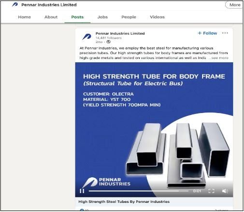Click the CUSTOMER: OLECTRA line in video
244x212 pixels.
click(x=108, y=94)
